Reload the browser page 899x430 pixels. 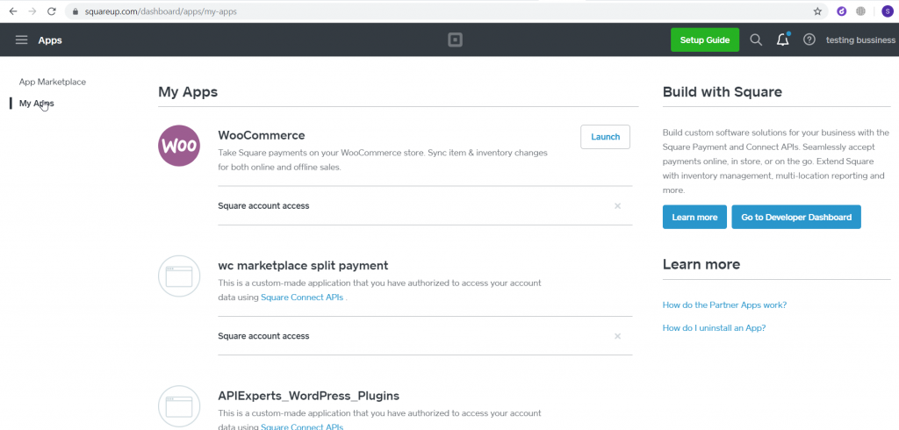point(52,11)
